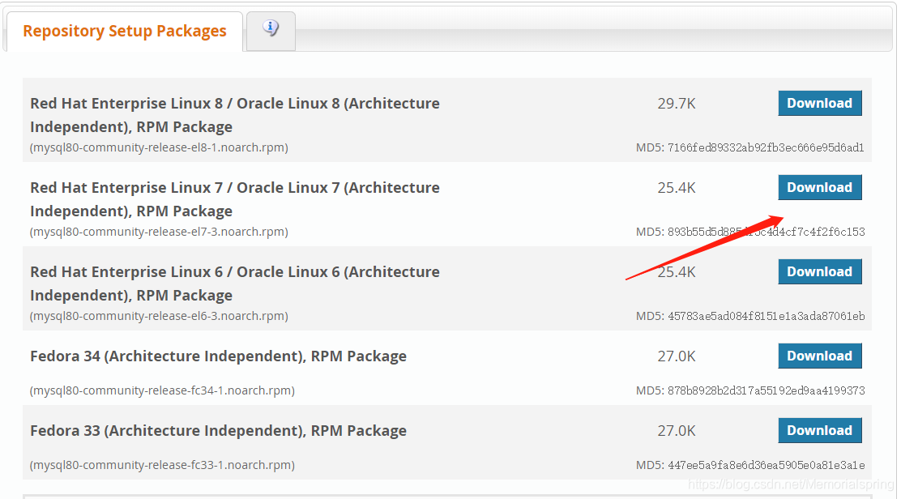Download Red Hat Enterprise Linux 7 package
Viewport: 901px width, 499px height.
click(x=820, y=187)
